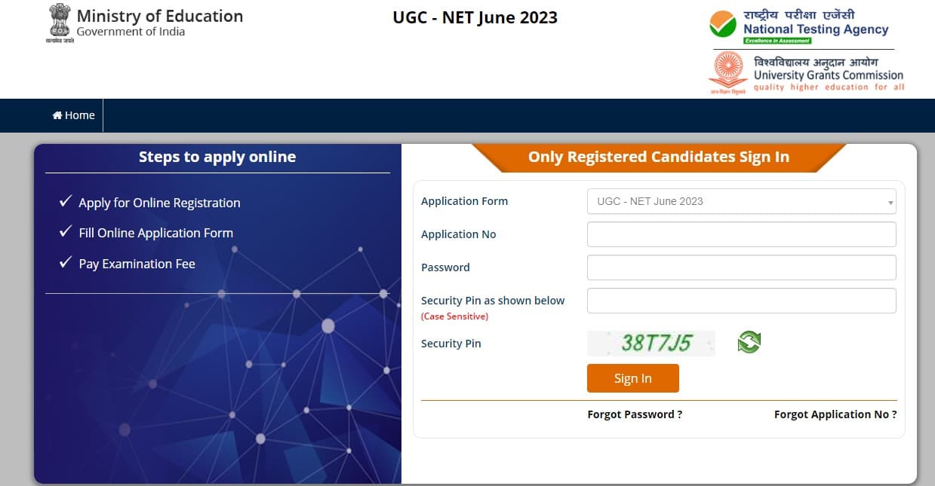Click the Password input field
Image resolution: width=935 pixels, height=486 pixels.
point(741,267)
